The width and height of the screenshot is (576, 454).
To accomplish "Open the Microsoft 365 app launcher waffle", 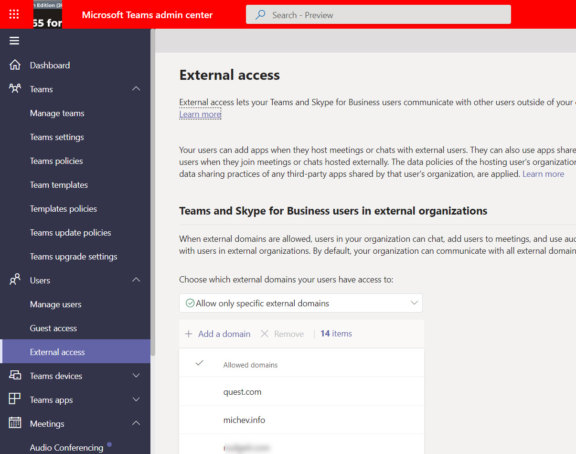I will point(14,14).
